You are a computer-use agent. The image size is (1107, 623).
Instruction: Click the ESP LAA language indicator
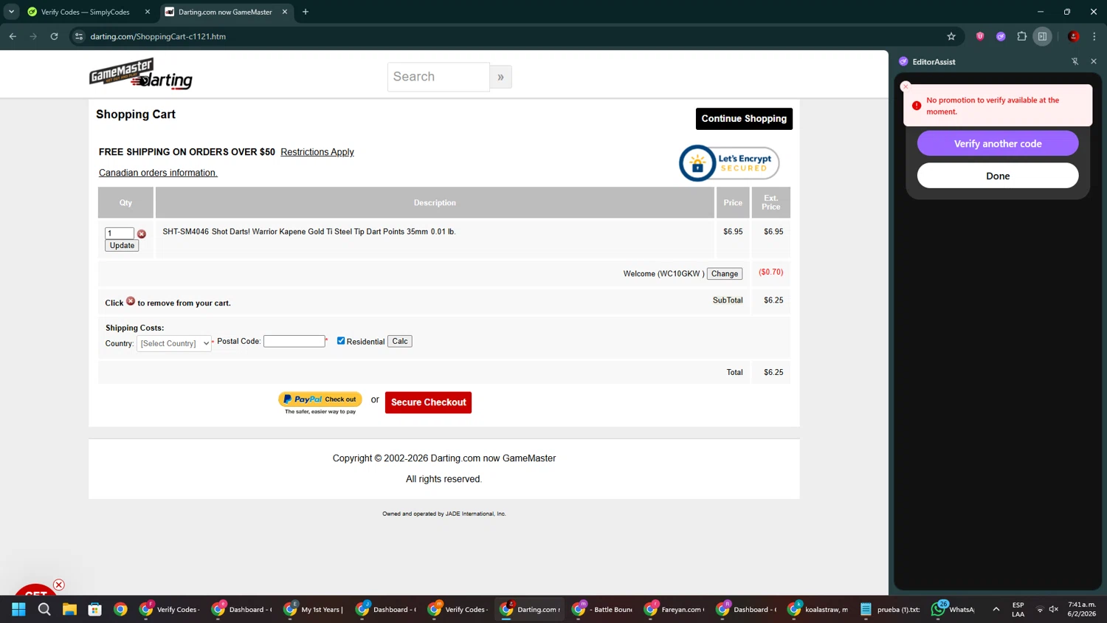pyautogui.click(x=1018, y=609)
